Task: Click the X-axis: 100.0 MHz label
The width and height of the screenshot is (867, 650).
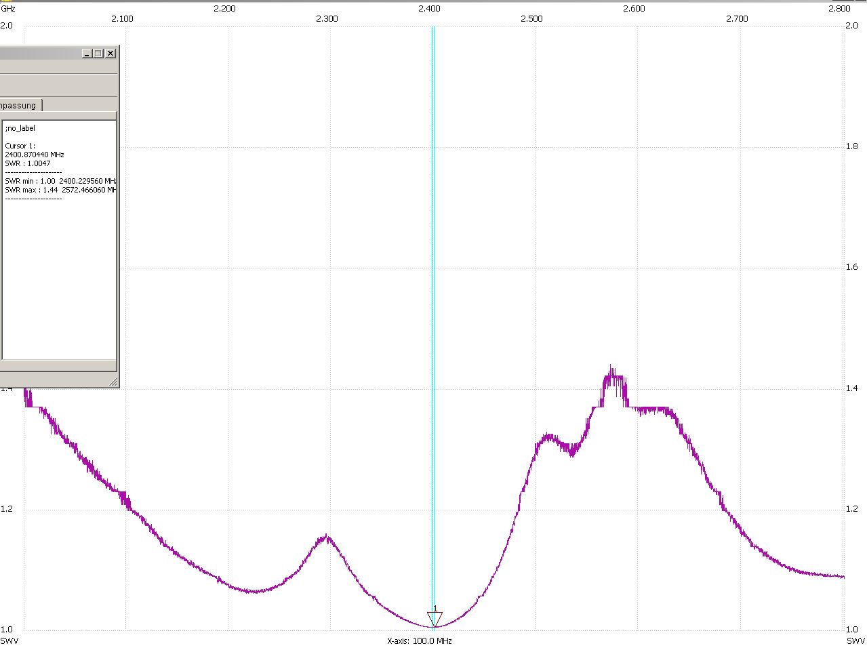Action: tap(420, 641)
